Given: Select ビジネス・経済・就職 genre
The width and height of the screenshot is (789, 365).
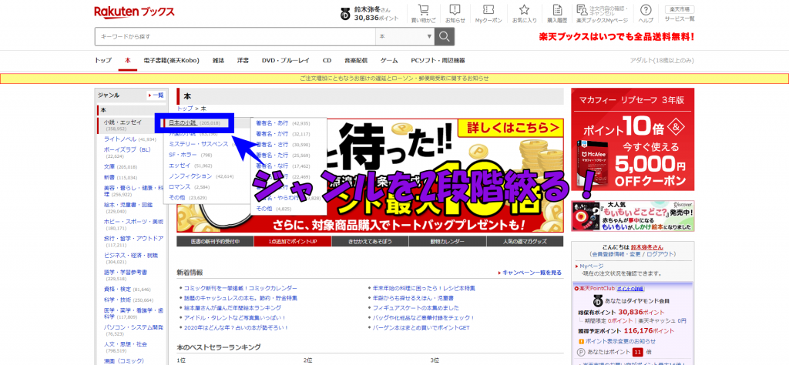Looking at the screenshot, I should pos(131,255).
